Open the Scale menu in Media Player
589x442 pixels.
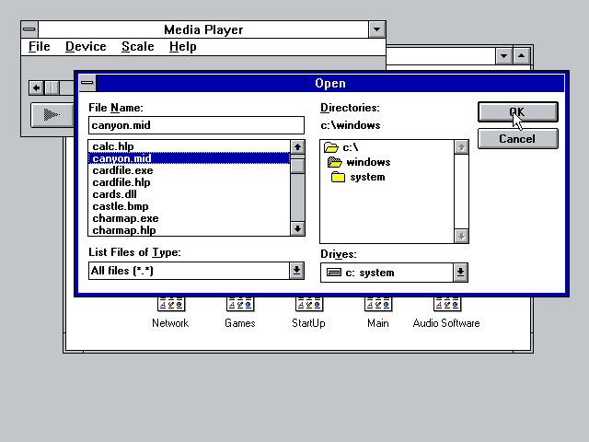(138, 47)
